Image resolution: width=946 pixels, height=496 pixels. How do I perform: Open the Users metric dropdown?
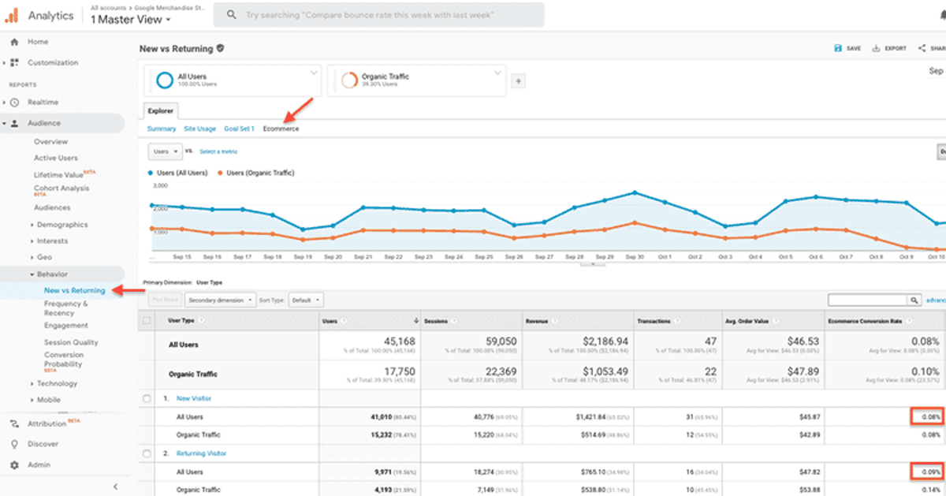click(x=165, y=151)
